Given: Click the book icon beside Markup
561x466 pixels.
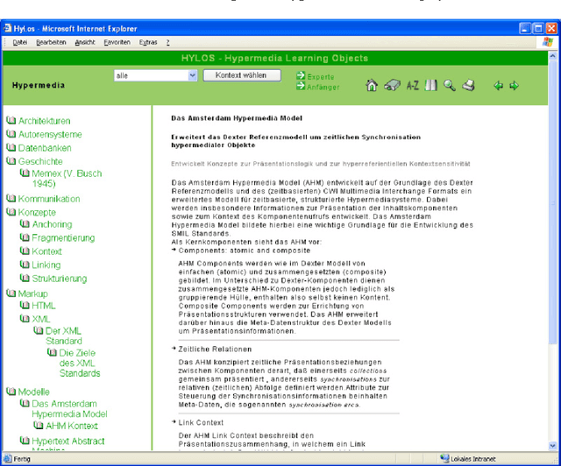Looking at the screenshot, I should [x=11, y=293].
